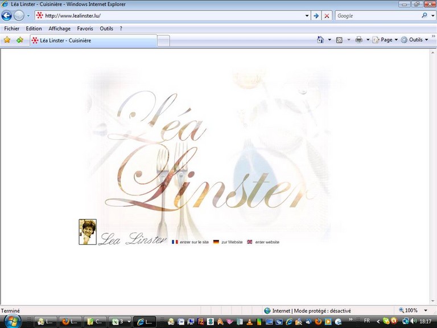Select the Léa Linster - Cuisinière tab
Viewport: 437px width, 328px height.
93,40
